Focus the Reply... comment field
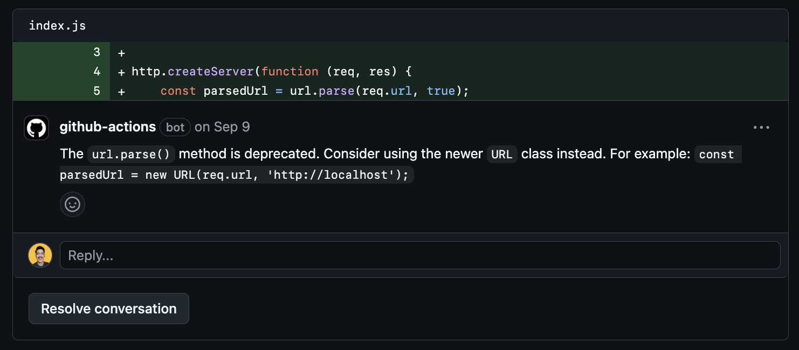 [419, 255]
